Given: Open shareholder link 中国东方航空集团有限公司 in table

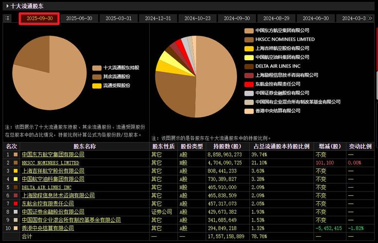Looking at the screenshot, I should click(53, 154).
